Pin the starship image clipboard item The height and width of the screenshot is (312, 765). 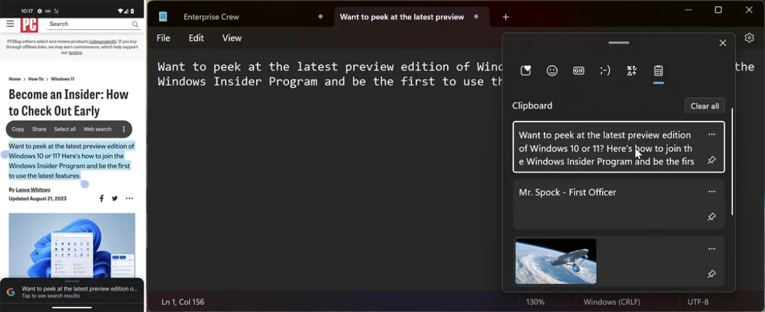711,274
